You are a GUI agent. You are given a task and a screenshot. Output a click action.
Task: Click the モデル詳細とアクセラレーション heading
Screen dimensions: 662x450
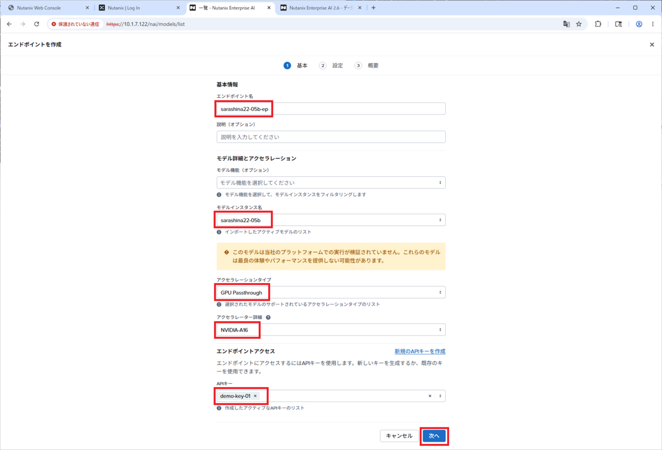click(x=257, y=158)
